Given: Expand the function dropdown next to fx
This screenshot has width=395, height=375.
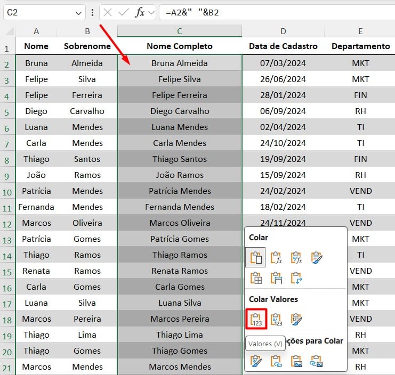Looking at the screenshot, I should point(151,12).
